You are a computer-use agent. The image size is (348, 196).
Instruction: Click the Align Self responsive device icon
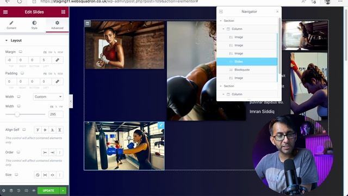click(x=24, y=130)
